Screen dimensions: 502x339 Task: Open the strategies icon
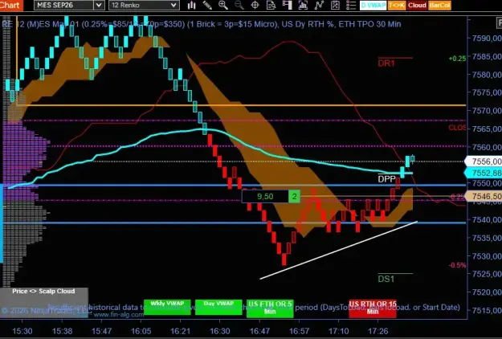click(319, 6)
